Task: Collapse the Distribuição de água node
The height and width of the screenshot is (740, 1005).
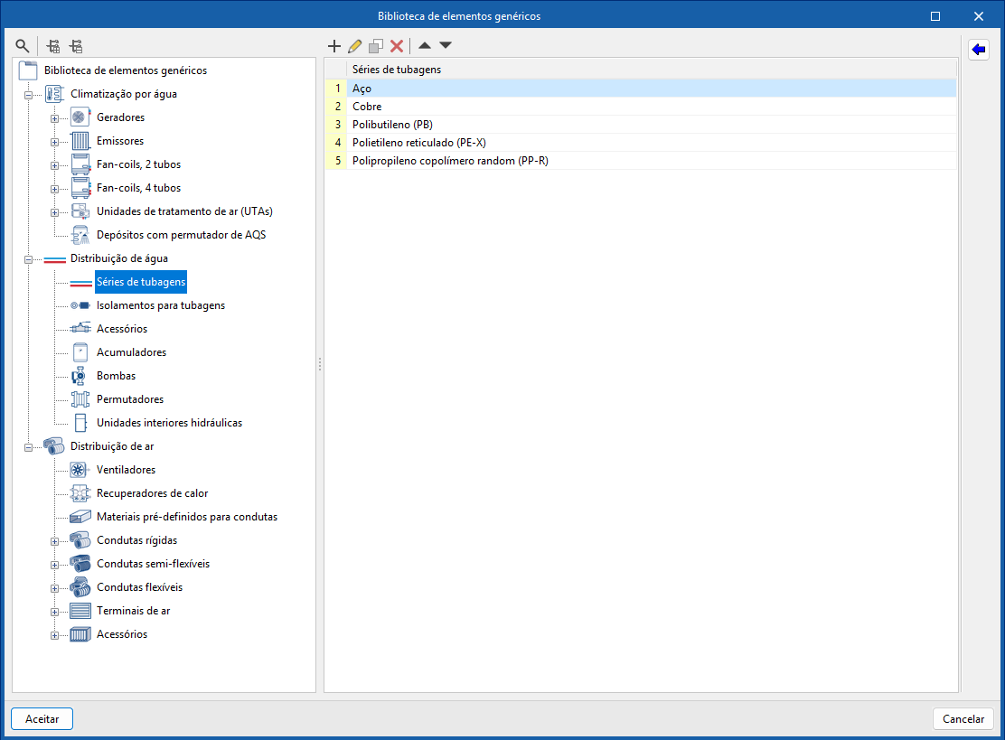Action: coord(28,259)
